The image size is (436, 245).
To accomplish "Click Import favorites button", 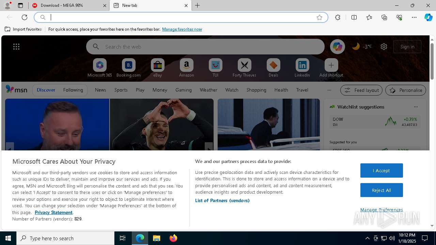I will click(23, 29).
